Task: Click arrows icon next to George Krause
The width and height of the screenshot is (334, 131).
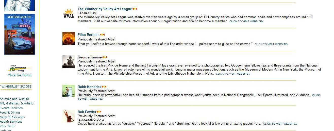Action: [104, 57]
